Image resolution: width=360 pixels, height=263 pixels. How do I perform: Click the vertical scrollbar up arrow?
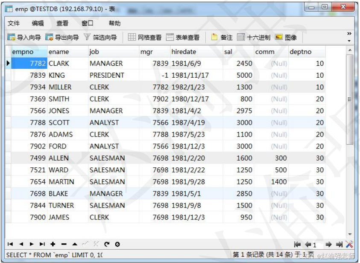350,50
